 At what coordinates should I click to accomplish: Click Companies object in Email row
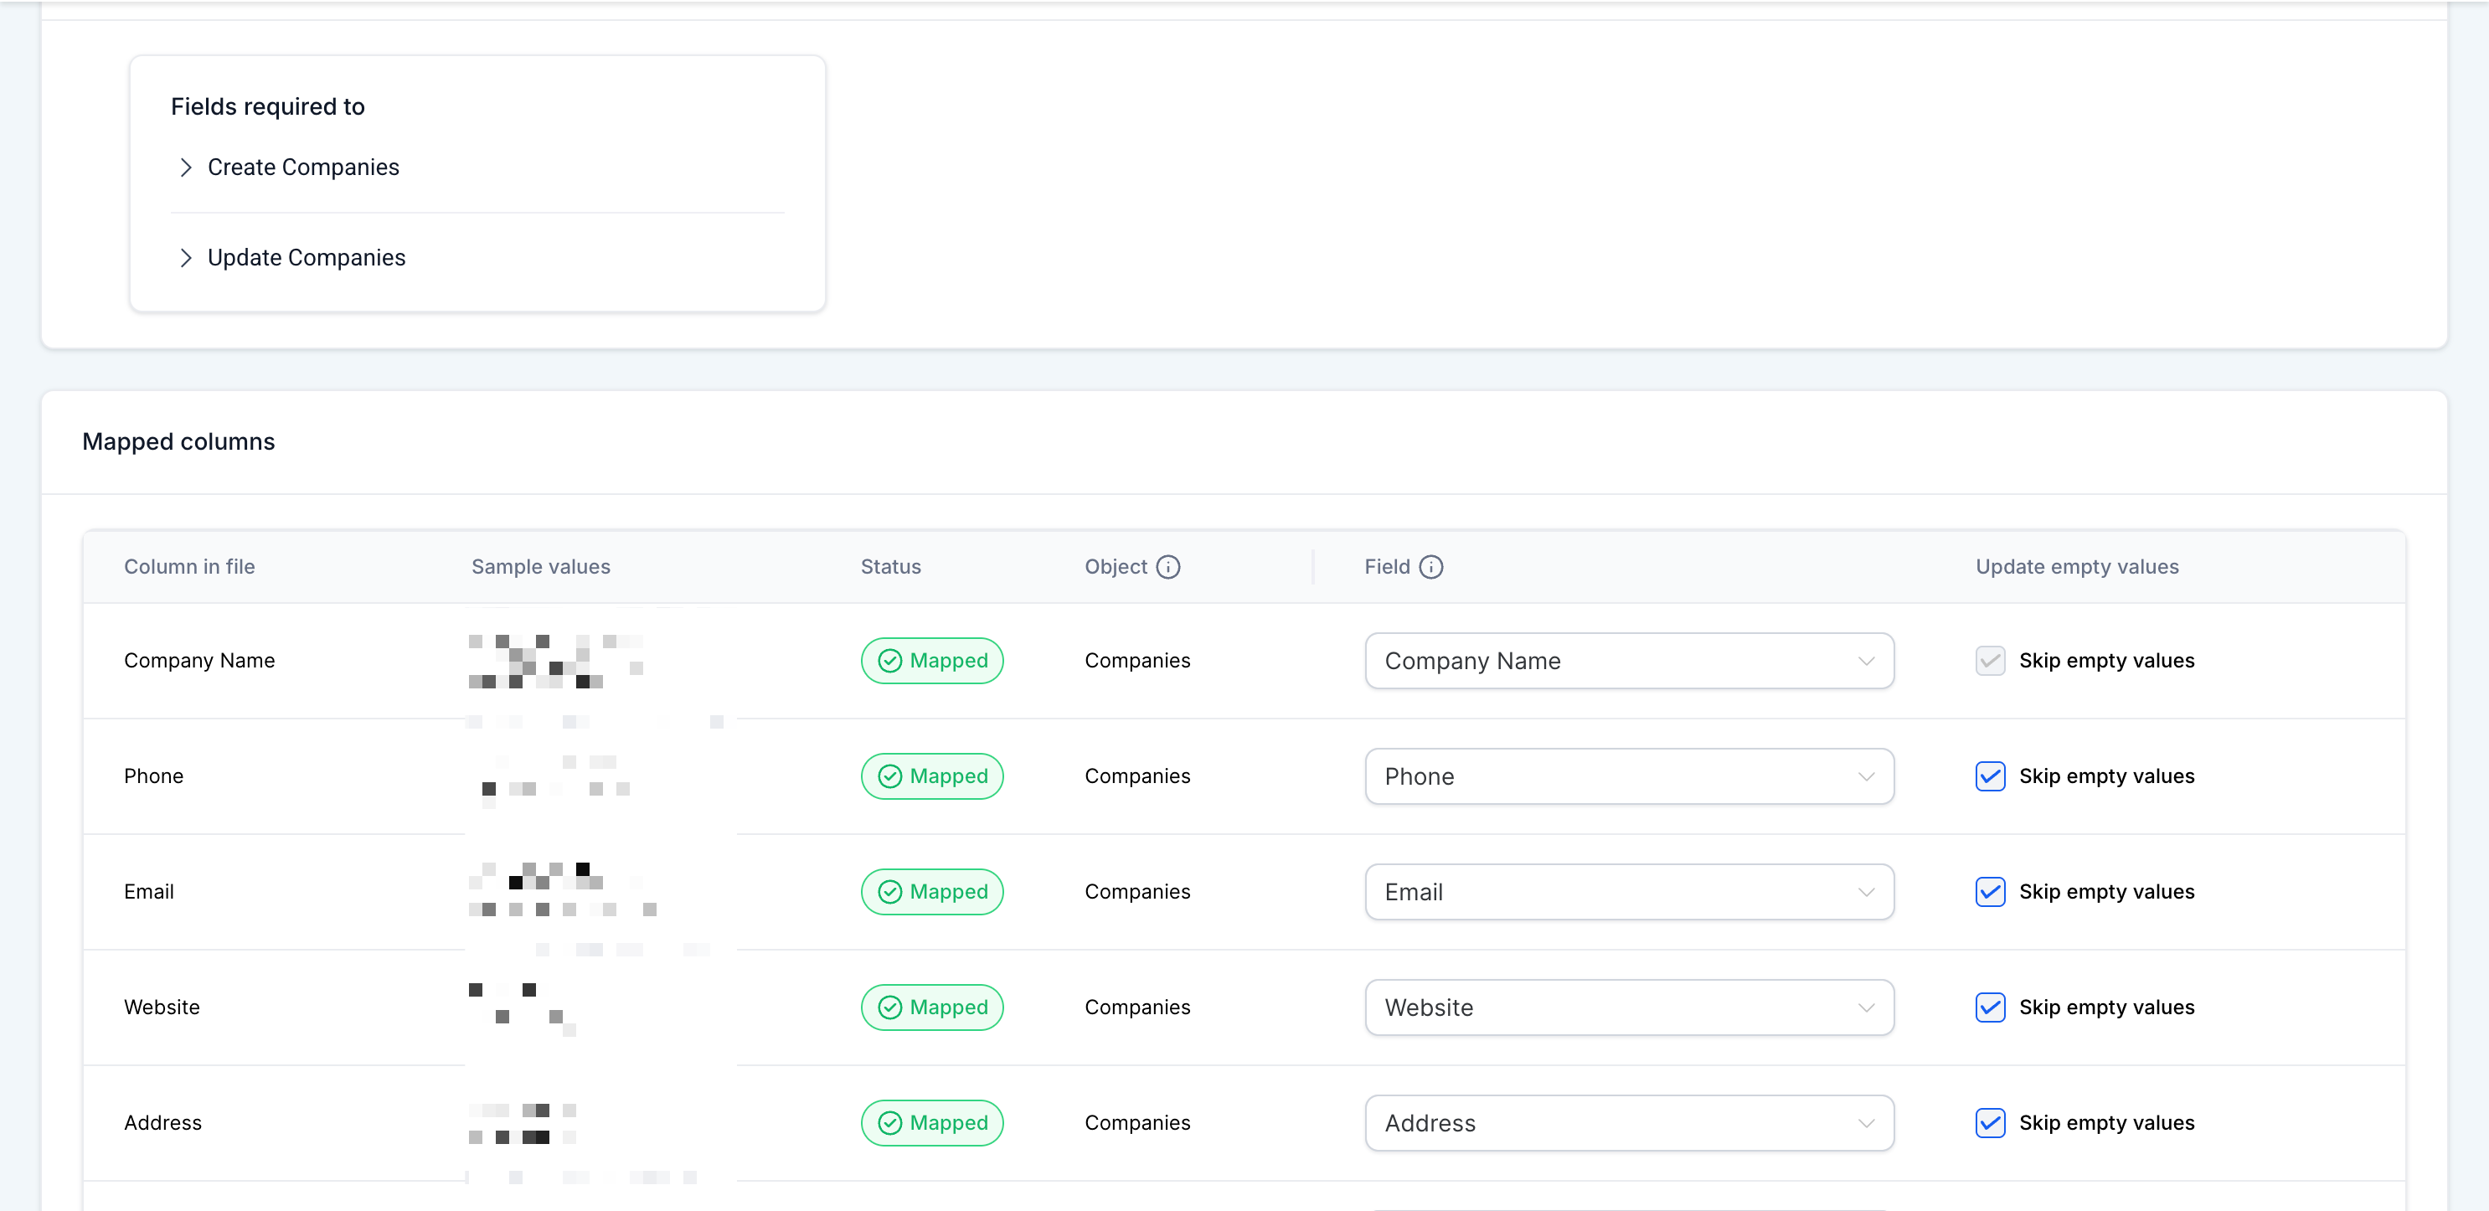point(1137,892)
